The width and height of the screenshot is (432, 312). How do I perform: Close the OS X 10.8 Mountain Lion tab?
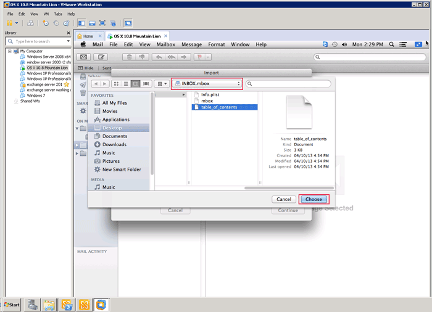coord(165,36)
